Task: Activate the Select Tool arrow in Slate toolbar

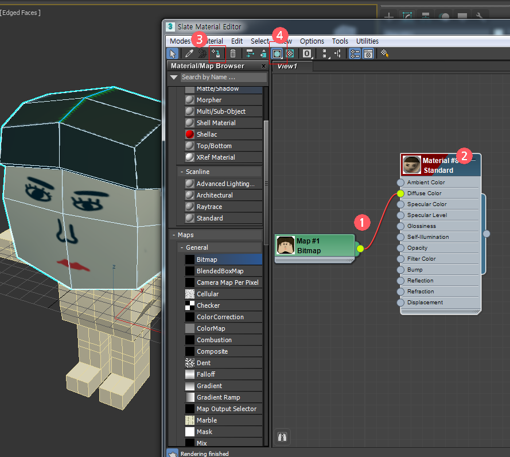Action: (x=172, y=53)
